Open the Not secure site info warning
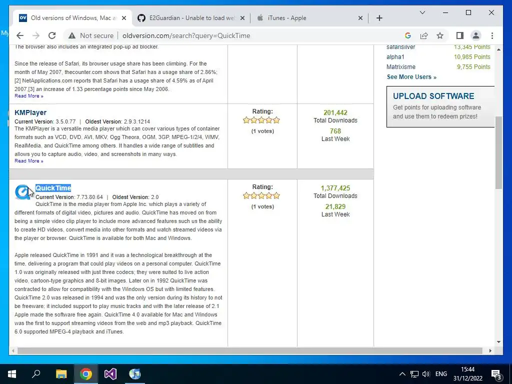Image resolution: width=512 pixels, height=384 pixels. [x=91, y=35]
